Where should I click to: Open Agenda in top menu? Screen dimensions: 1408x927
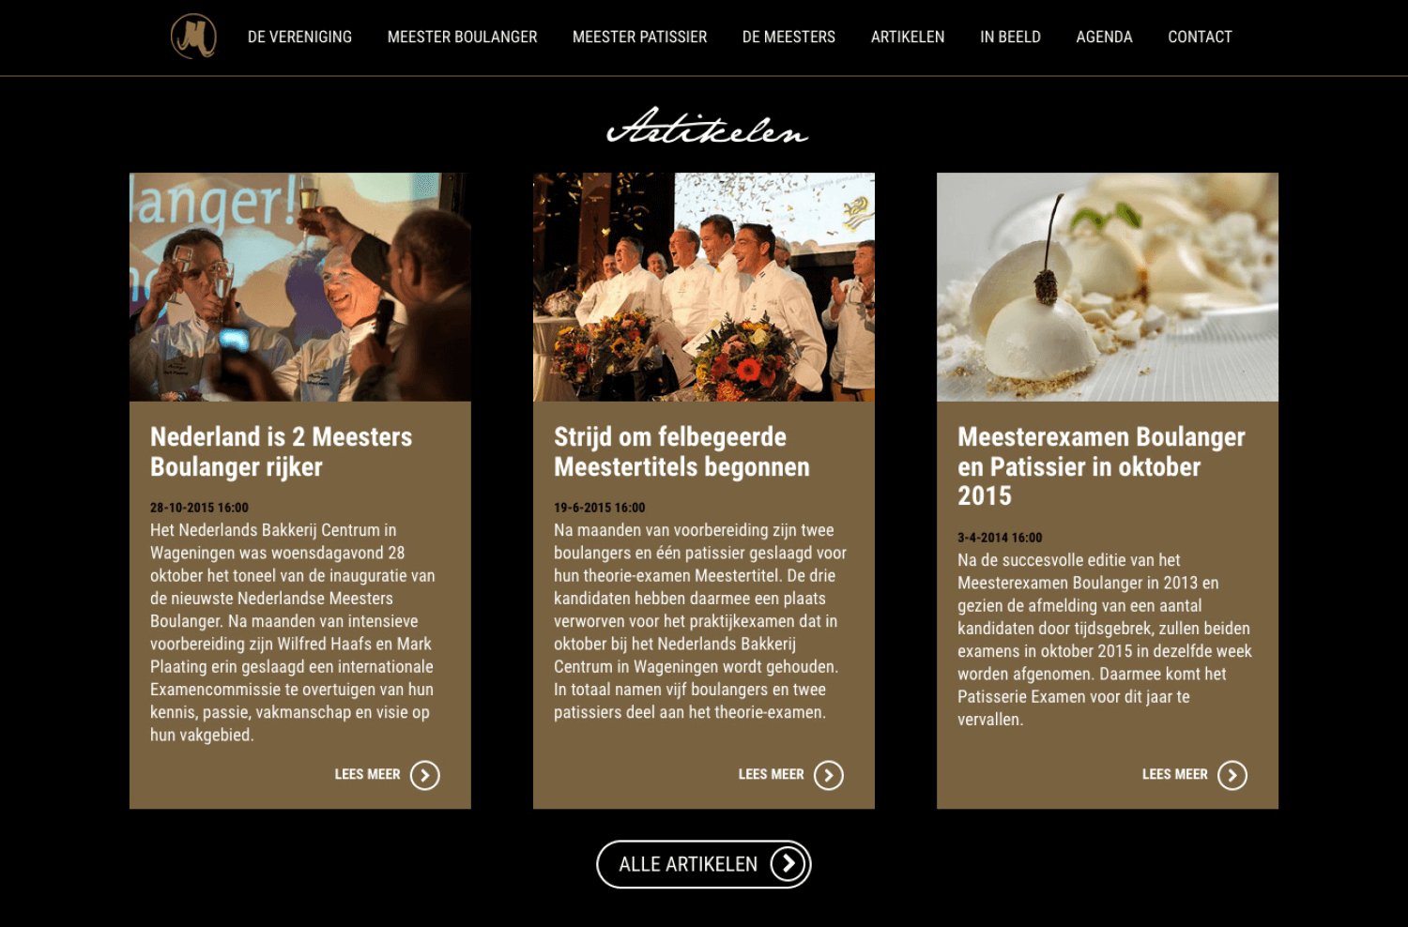coord(1105,37)
